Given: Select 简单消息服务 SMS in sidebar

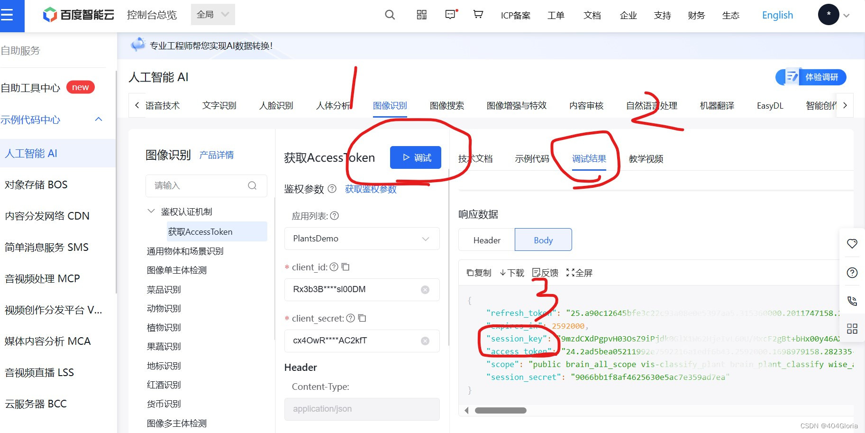Looking at the screenshot, I should coord(46,247).
